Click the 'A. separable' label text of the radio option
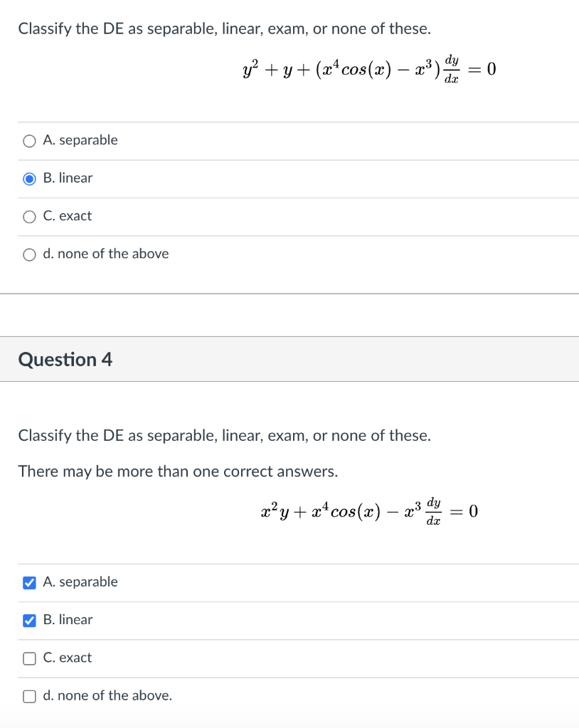579x728 pixels. pos(80,140)
